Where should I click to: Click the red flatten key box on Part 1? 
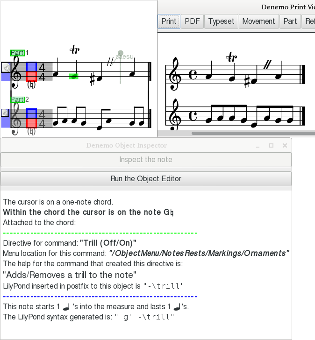[31, 76]
